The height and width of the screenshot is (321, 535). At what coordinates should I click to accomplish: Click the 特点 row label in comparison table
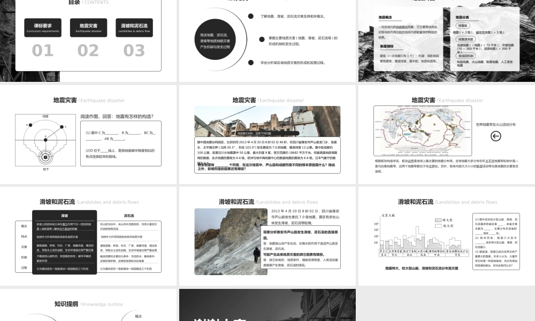(x=24, y=236)
